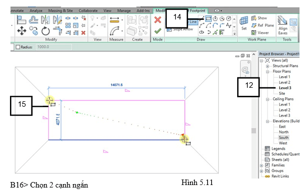Click Set work plane button

[244, 23]
